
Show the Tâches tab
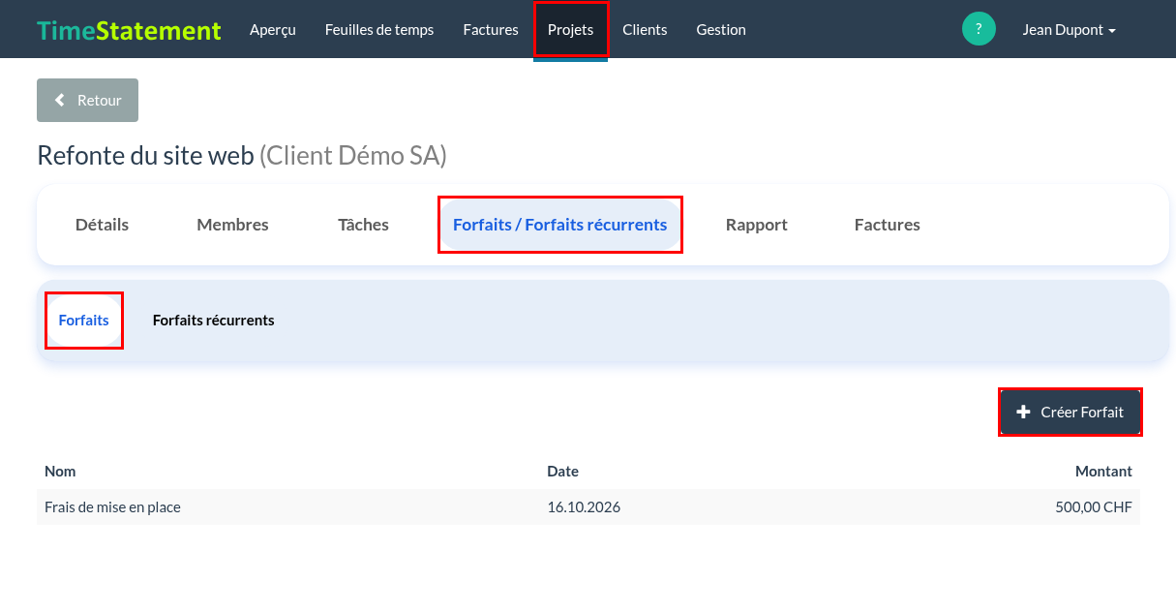point(363,225)
